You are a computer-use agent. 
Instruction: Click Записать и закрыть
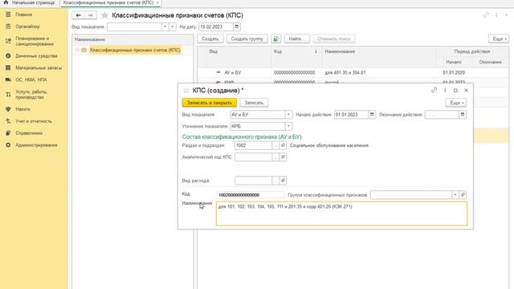pyautogui.click(x=210, y=103)
